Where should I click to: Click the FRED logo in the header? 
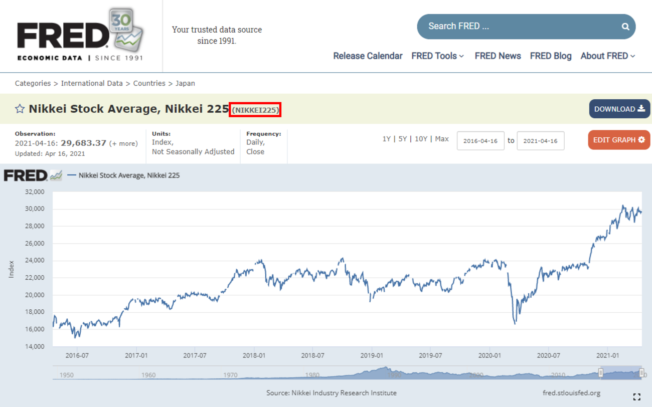coord(80,35)
